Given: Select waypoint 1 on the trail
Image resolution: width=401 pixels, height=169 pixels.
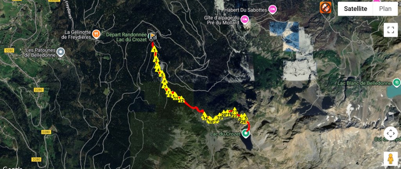Looking at the screenshot, I should [154, 50].
